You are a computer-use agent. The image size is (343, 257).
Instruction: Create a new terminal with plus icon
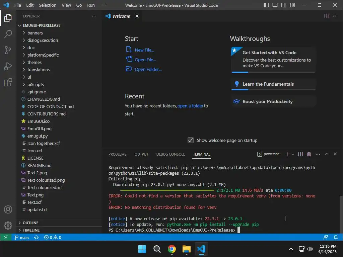pos(287,154)
